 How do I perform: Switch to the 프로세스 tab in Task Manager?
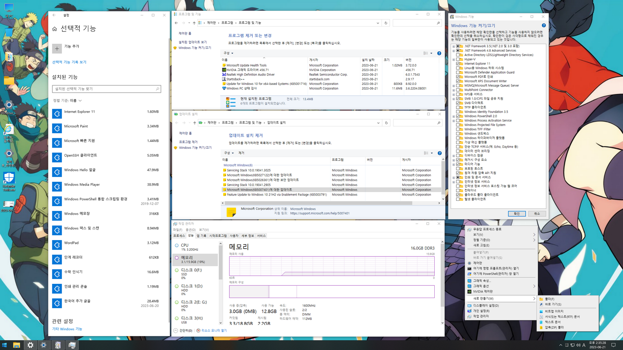click(179, 236)
